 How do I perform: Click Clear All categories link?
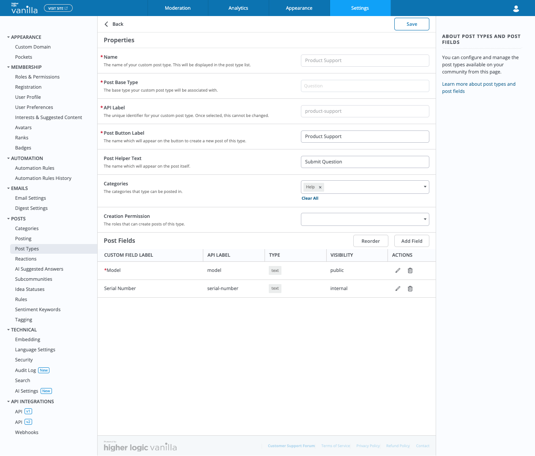tap(310, 198)
